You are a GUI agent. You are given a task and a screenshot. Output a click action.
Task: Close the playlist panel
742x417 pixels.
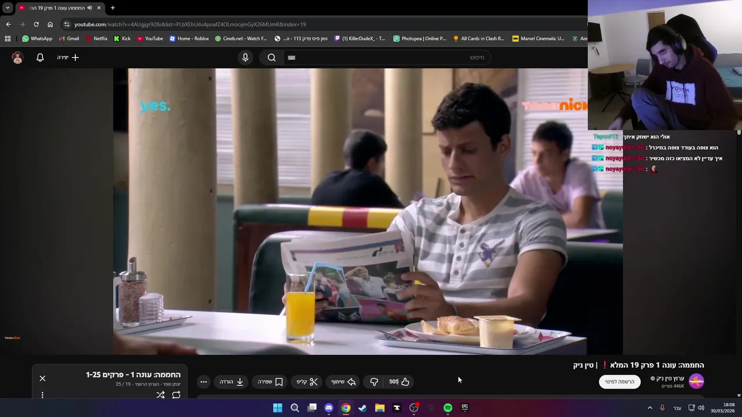[x=42, y=378]
